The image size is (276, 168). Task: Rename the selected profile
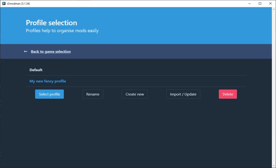93,94
